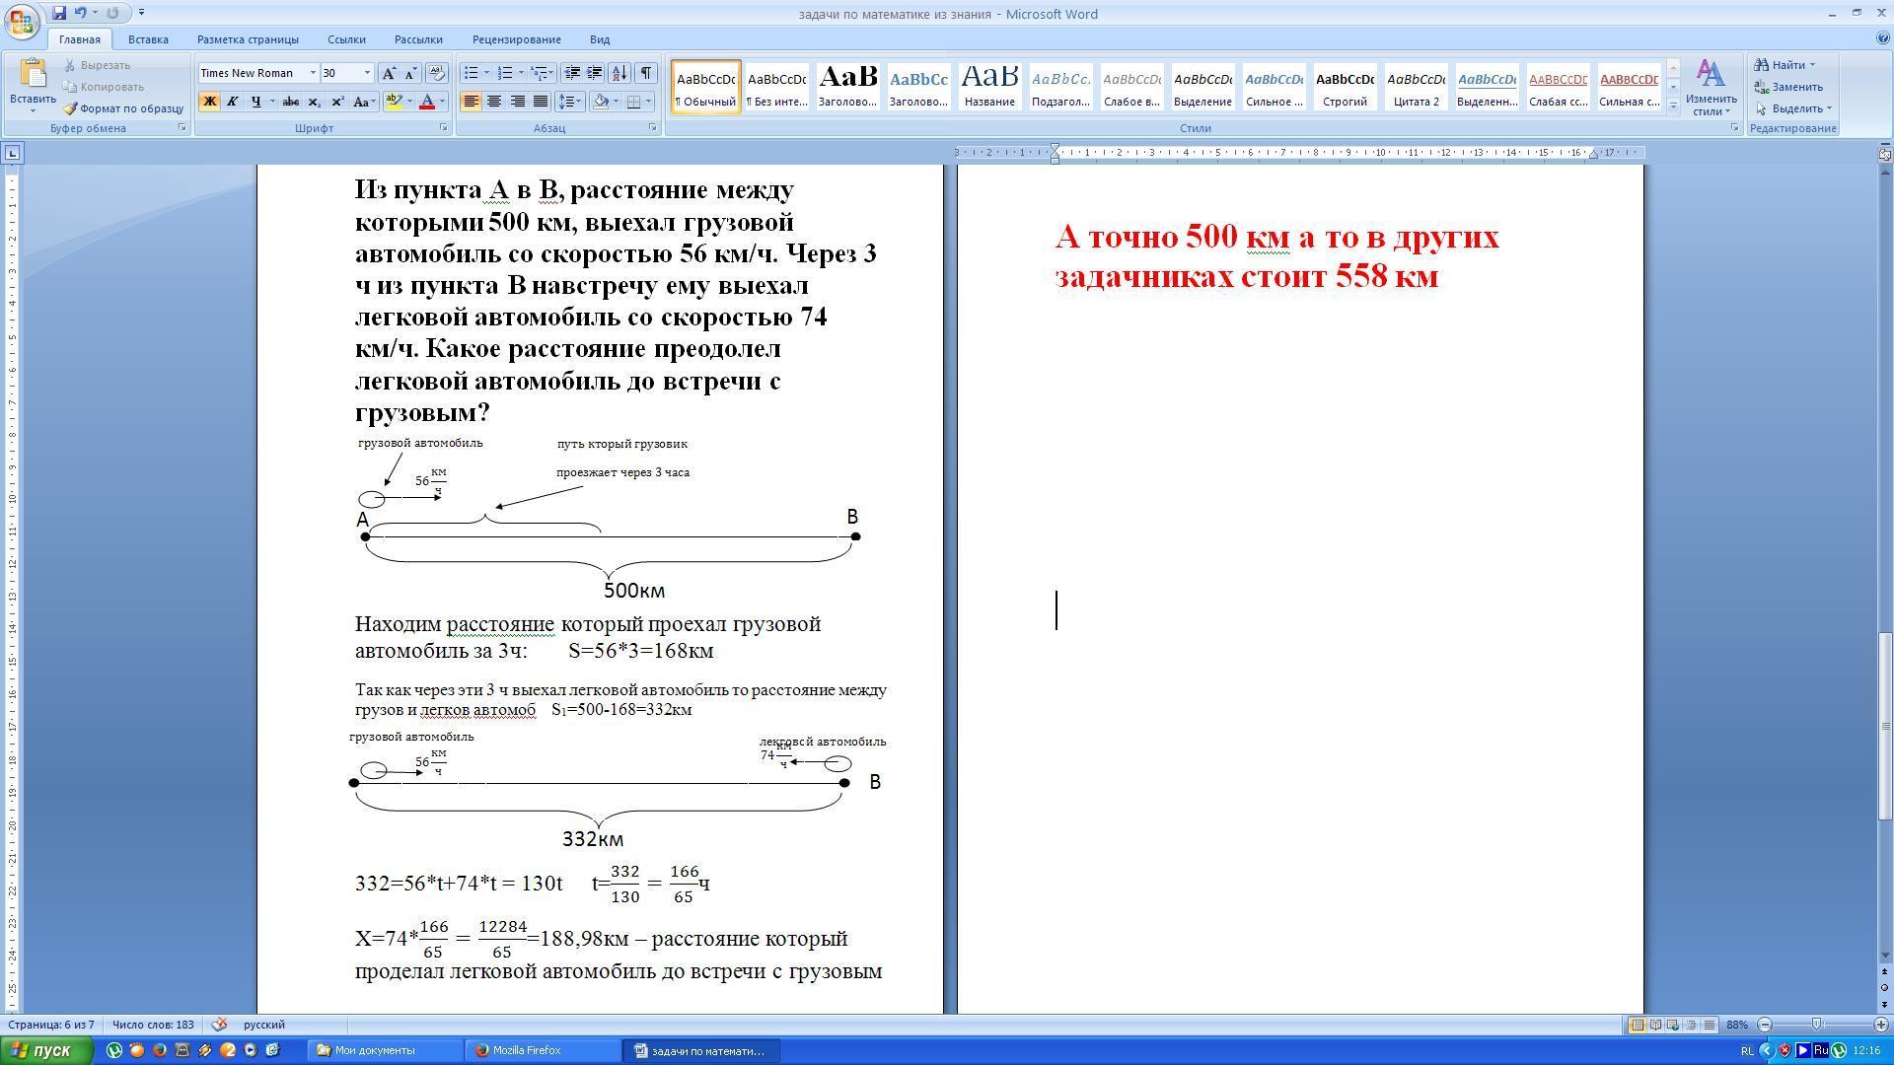This screenshot has height=1065, width=1894.
Task: Apply strikethrough formatting
Action: click(x=290, y=102)
